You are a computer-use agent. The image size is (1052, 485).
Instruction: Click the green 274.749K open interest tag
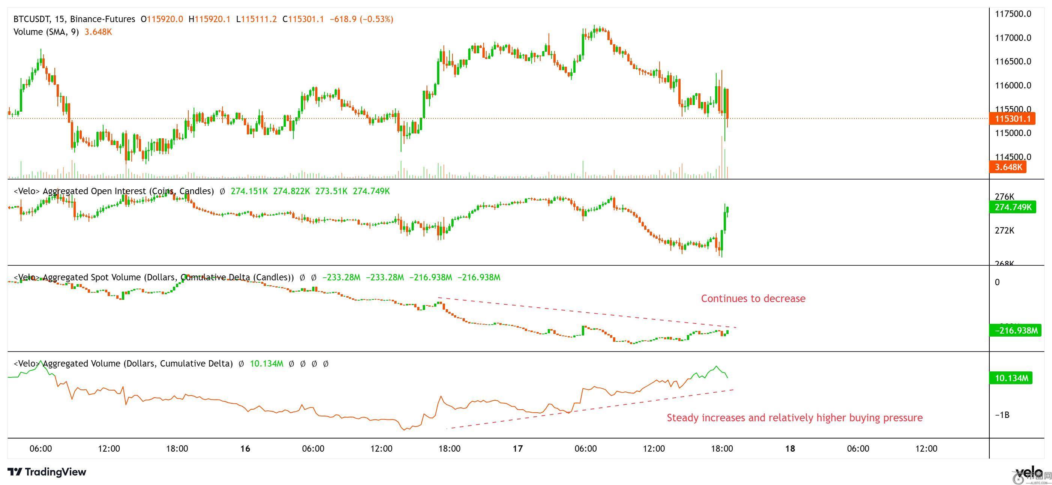coord(1012,207)
